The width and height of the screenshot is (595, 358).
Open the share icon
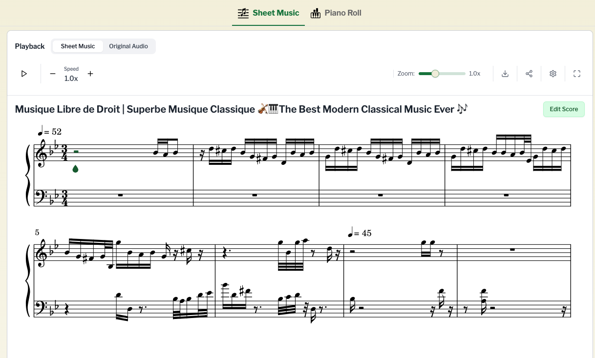point(529,74)
